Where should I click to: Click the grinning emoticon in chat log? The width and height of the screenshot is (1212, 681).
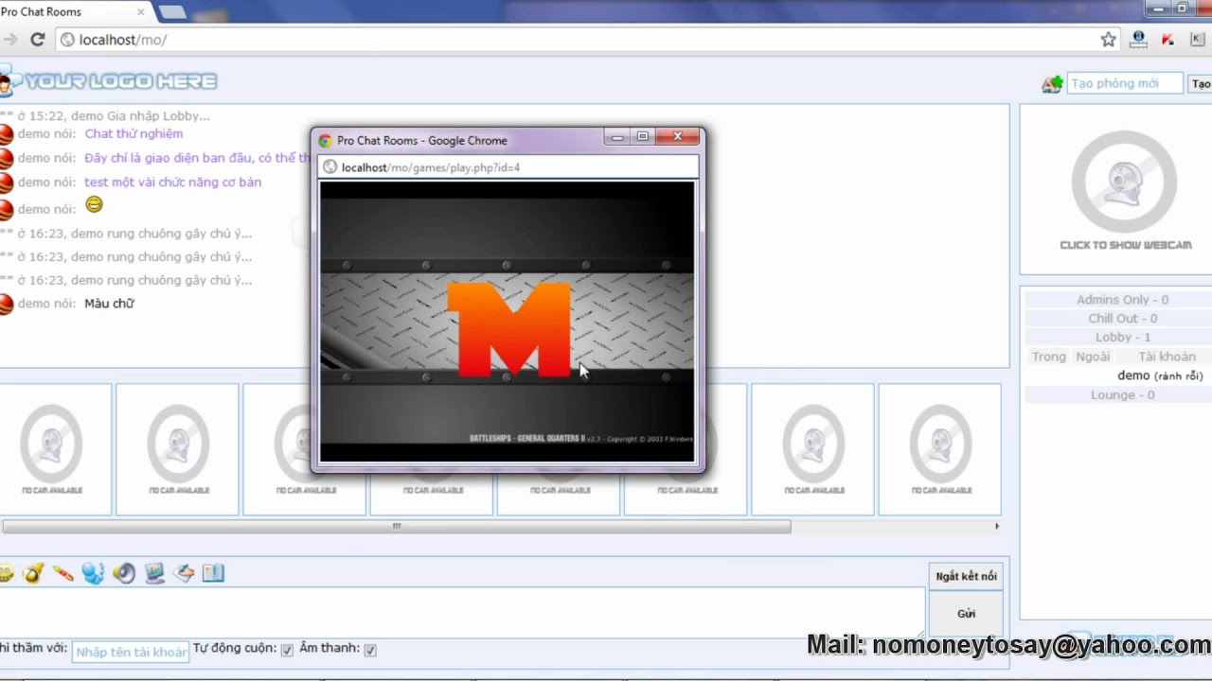click(94, 204)
